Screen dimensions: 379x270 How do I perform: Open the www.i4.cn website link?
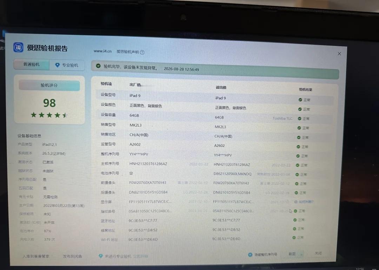pos(102,51)
